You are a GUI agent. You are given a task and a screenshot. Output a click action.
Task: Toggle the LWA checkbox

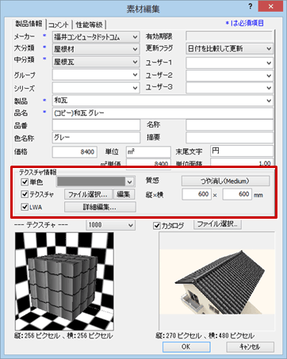[25, 207]
